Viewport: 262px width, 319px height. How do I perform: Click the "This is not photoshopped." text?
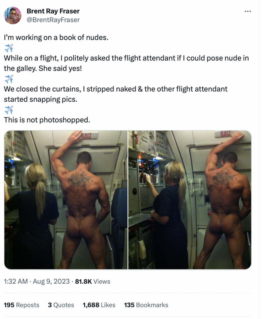(x=47, y=120)
